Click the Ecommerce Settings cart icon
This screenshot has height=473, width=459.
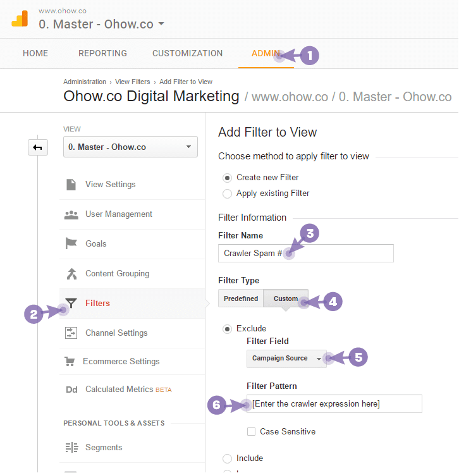pos(70,361)
